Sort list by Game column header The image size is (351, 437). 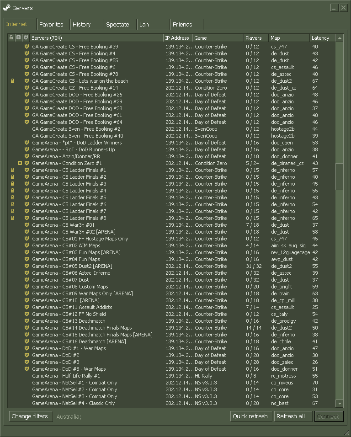coord(218,38)
